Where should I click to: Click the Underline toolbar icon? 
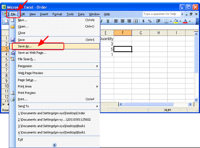point(108,21)
